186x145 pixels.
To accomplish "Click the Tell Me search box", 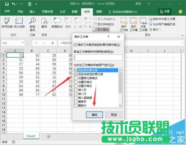I will click(x=123, y=12).
